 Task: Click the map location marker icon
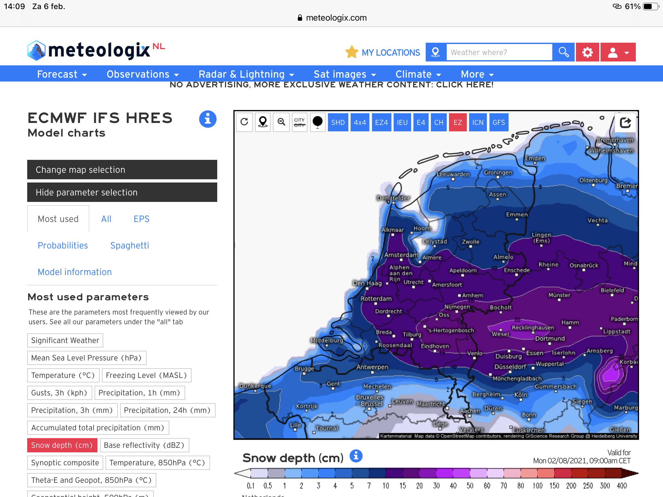263,122
